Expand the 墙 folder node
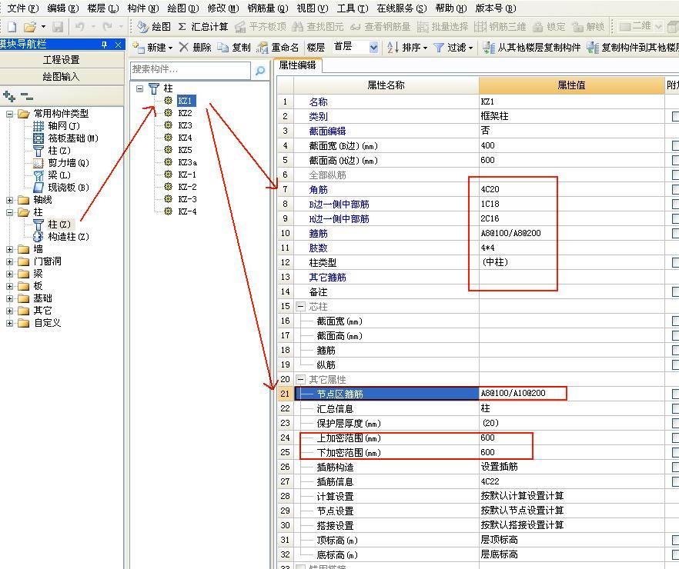This screenshot has width=679, height=569. point(9,249)
